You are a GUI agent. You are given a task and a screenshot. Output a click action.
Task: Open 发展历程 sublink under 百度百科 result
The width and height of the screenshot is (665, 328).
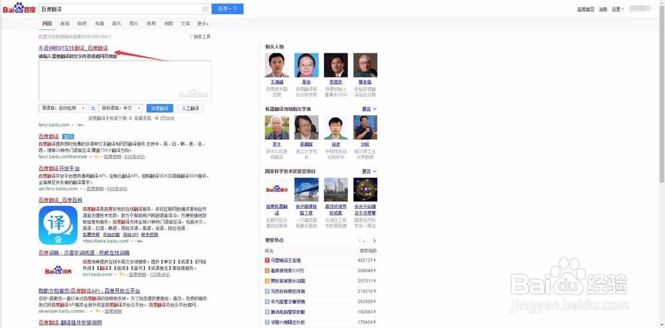point(90,235)
